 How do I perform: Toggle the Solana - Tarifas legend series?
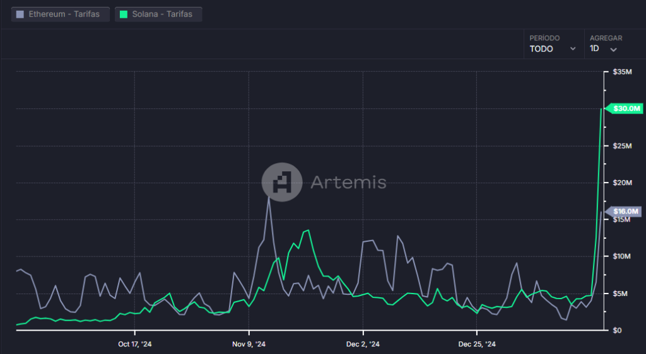click(158, 14)
